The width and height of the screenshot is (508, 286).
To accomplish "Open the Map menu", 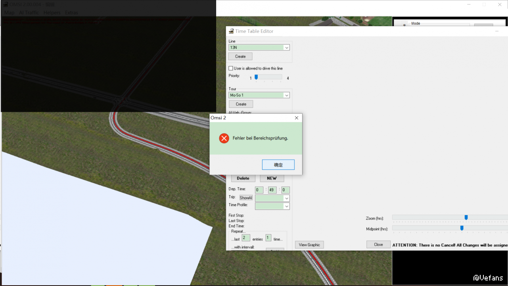I will click(x=9, y=13).
